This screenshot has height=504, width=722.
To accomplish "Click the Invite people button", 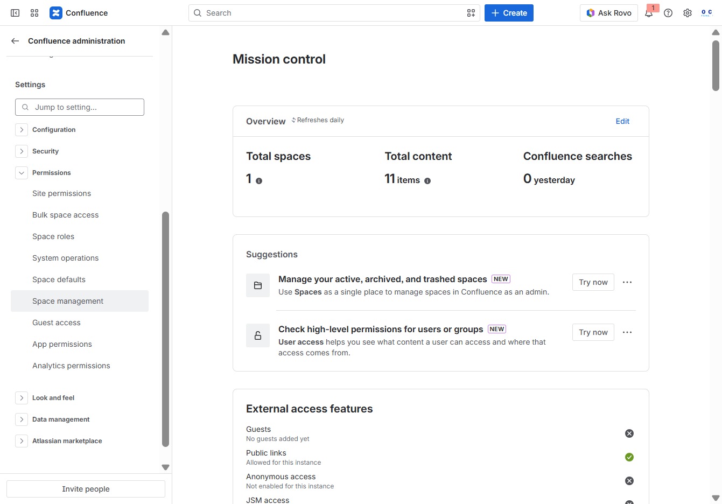I will 86,489.
